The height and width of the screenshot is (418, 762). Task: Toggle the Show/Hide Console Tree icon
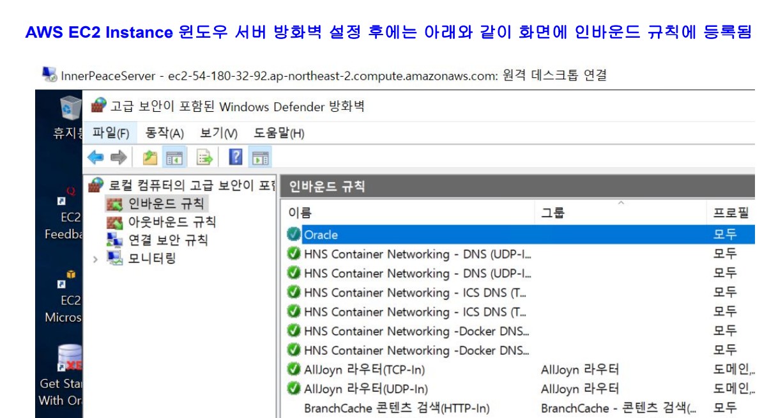click(x=174, y=157)
